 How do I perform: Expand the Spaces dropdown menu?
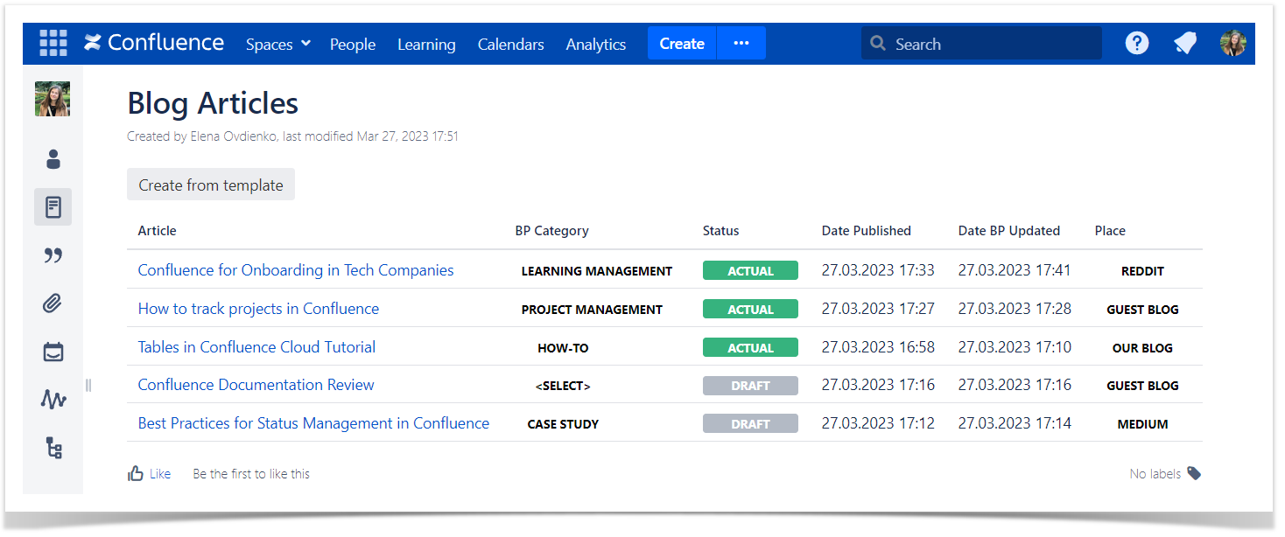pyautogui.click(x=278, y=44)
